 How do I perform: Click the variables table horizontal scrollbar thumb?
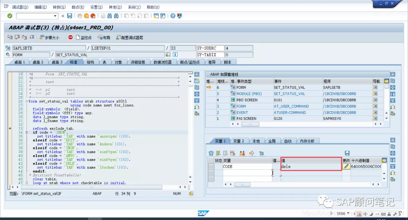[242, 184]
